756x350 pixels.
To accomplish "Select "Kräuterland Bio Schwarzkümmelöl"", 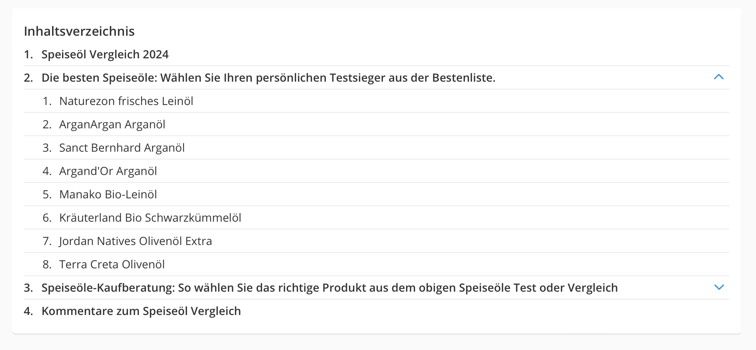I will (x=150, y=218).
